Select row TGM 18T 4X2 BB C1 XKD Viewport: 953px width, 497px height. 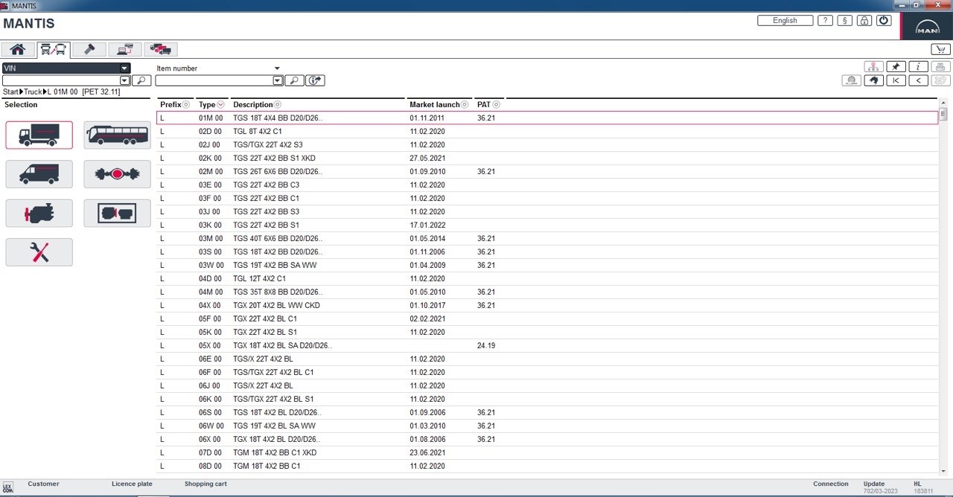[547, 452]
